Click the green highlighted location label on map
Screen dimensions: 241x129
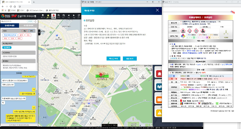(102, 76)
